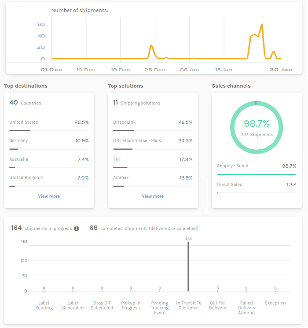The image size is (308, 328).
Task: Select the United Kingdom destination row
Action: [49, 181]
